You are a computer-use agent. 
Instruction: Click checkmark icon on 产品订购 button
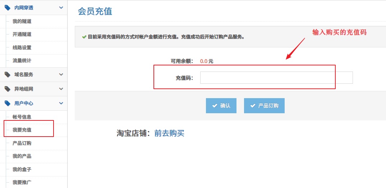(253, 106)
